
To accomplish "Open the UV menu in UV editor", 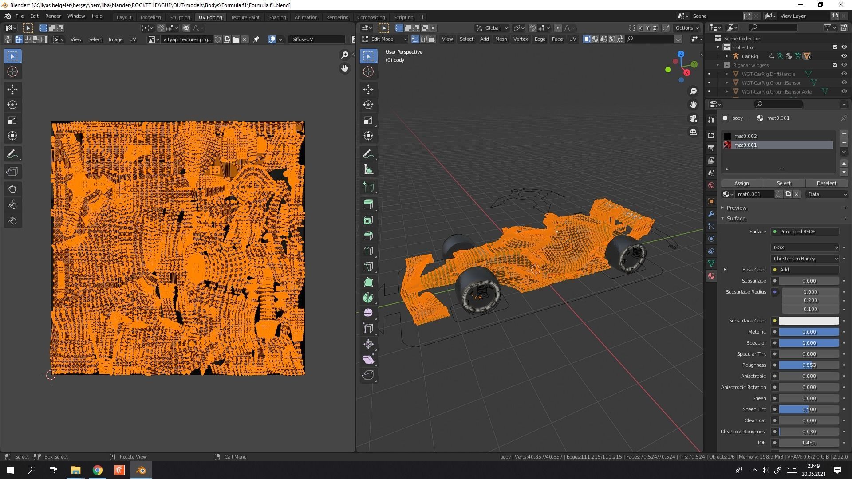I will [132, 39].
